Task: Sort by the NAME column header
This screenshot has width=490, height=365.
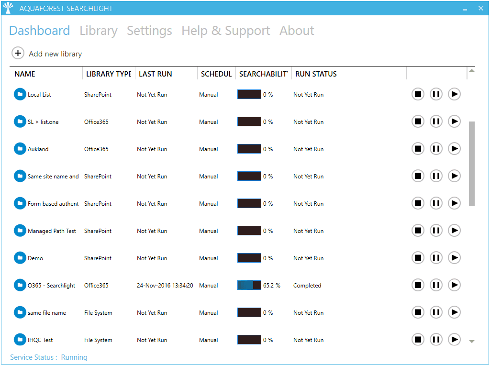Action: pyautogui.click(x=25, y=74)
